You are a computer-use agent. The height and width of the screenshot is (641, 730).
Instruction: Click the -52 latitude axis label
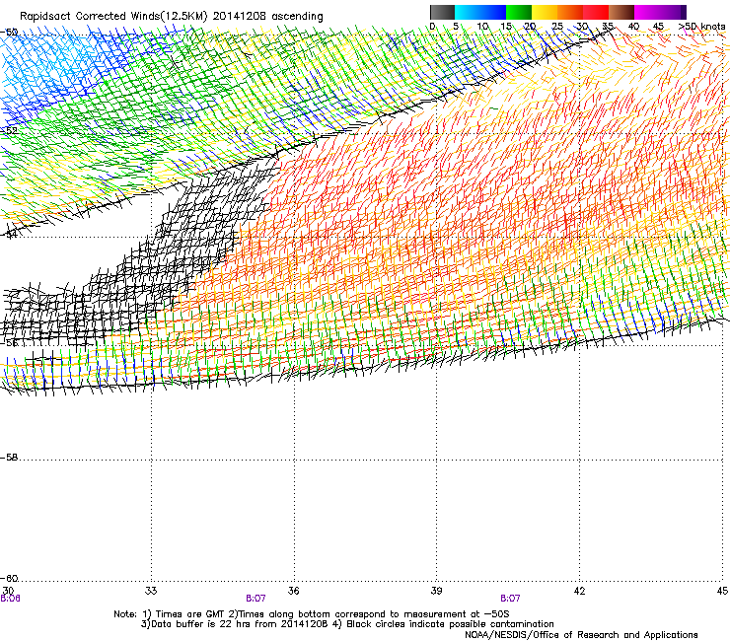(x=9, y=130)
